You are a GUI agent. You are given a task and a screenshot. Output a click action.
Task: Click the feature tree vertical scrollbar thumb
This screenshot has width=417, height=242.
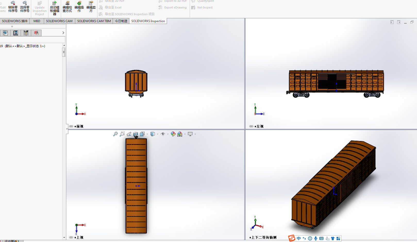point(64,52)
